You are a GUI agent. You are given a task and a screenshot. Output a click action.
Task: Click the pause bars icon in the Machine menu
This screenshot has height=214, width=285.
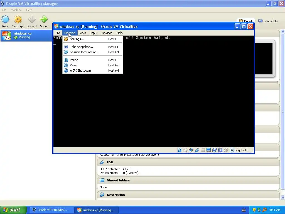[66, 60]
